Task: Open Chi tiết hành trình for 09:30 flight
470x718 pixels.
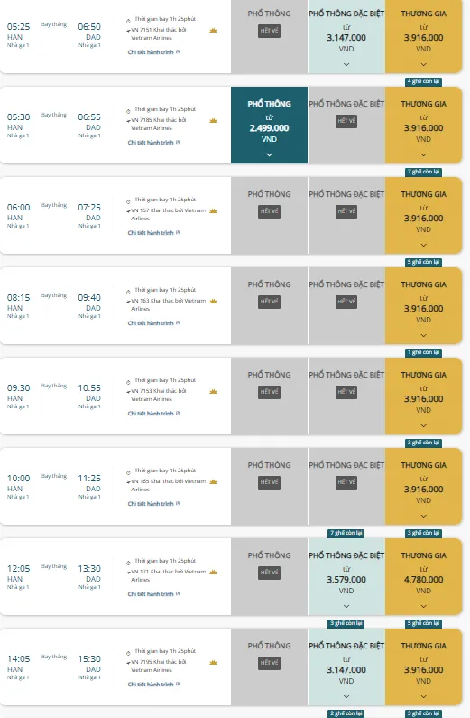Action: coord(151,414)
